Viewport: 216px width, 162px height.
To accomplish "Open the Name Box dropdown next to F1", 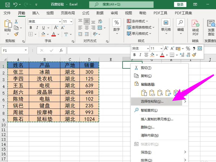I will [26, 50].
